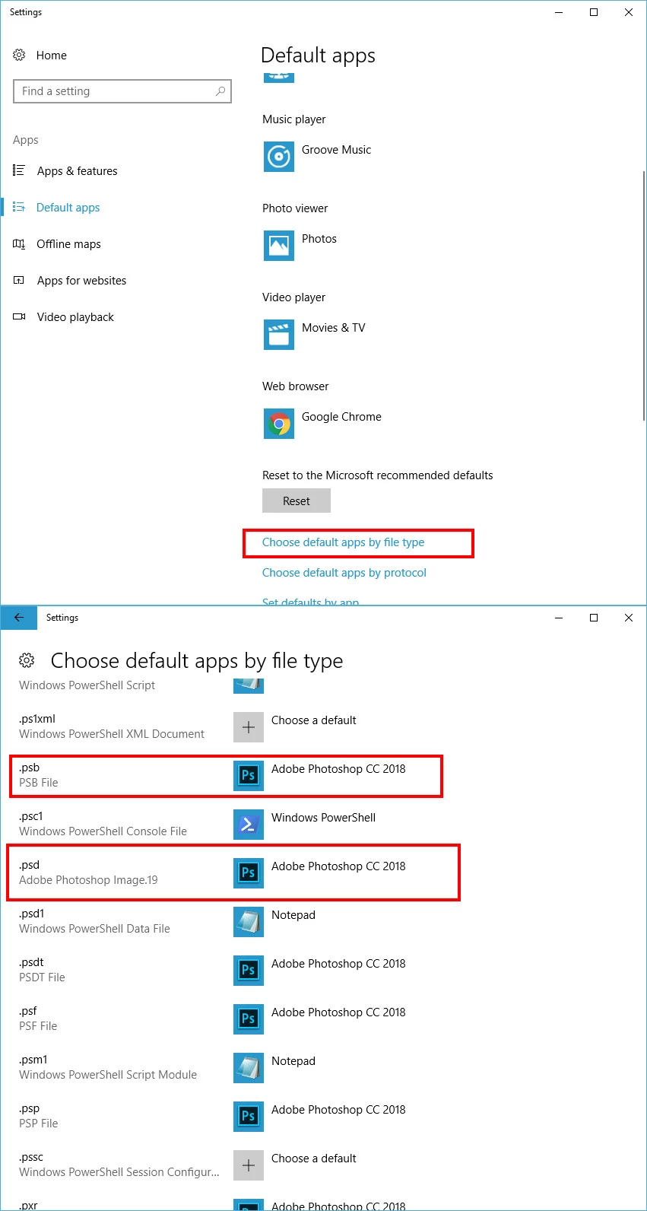The height and width of the screenshot is (1211, 647).
Task: Click the Groove Music app icon
Action: [279, 157]
